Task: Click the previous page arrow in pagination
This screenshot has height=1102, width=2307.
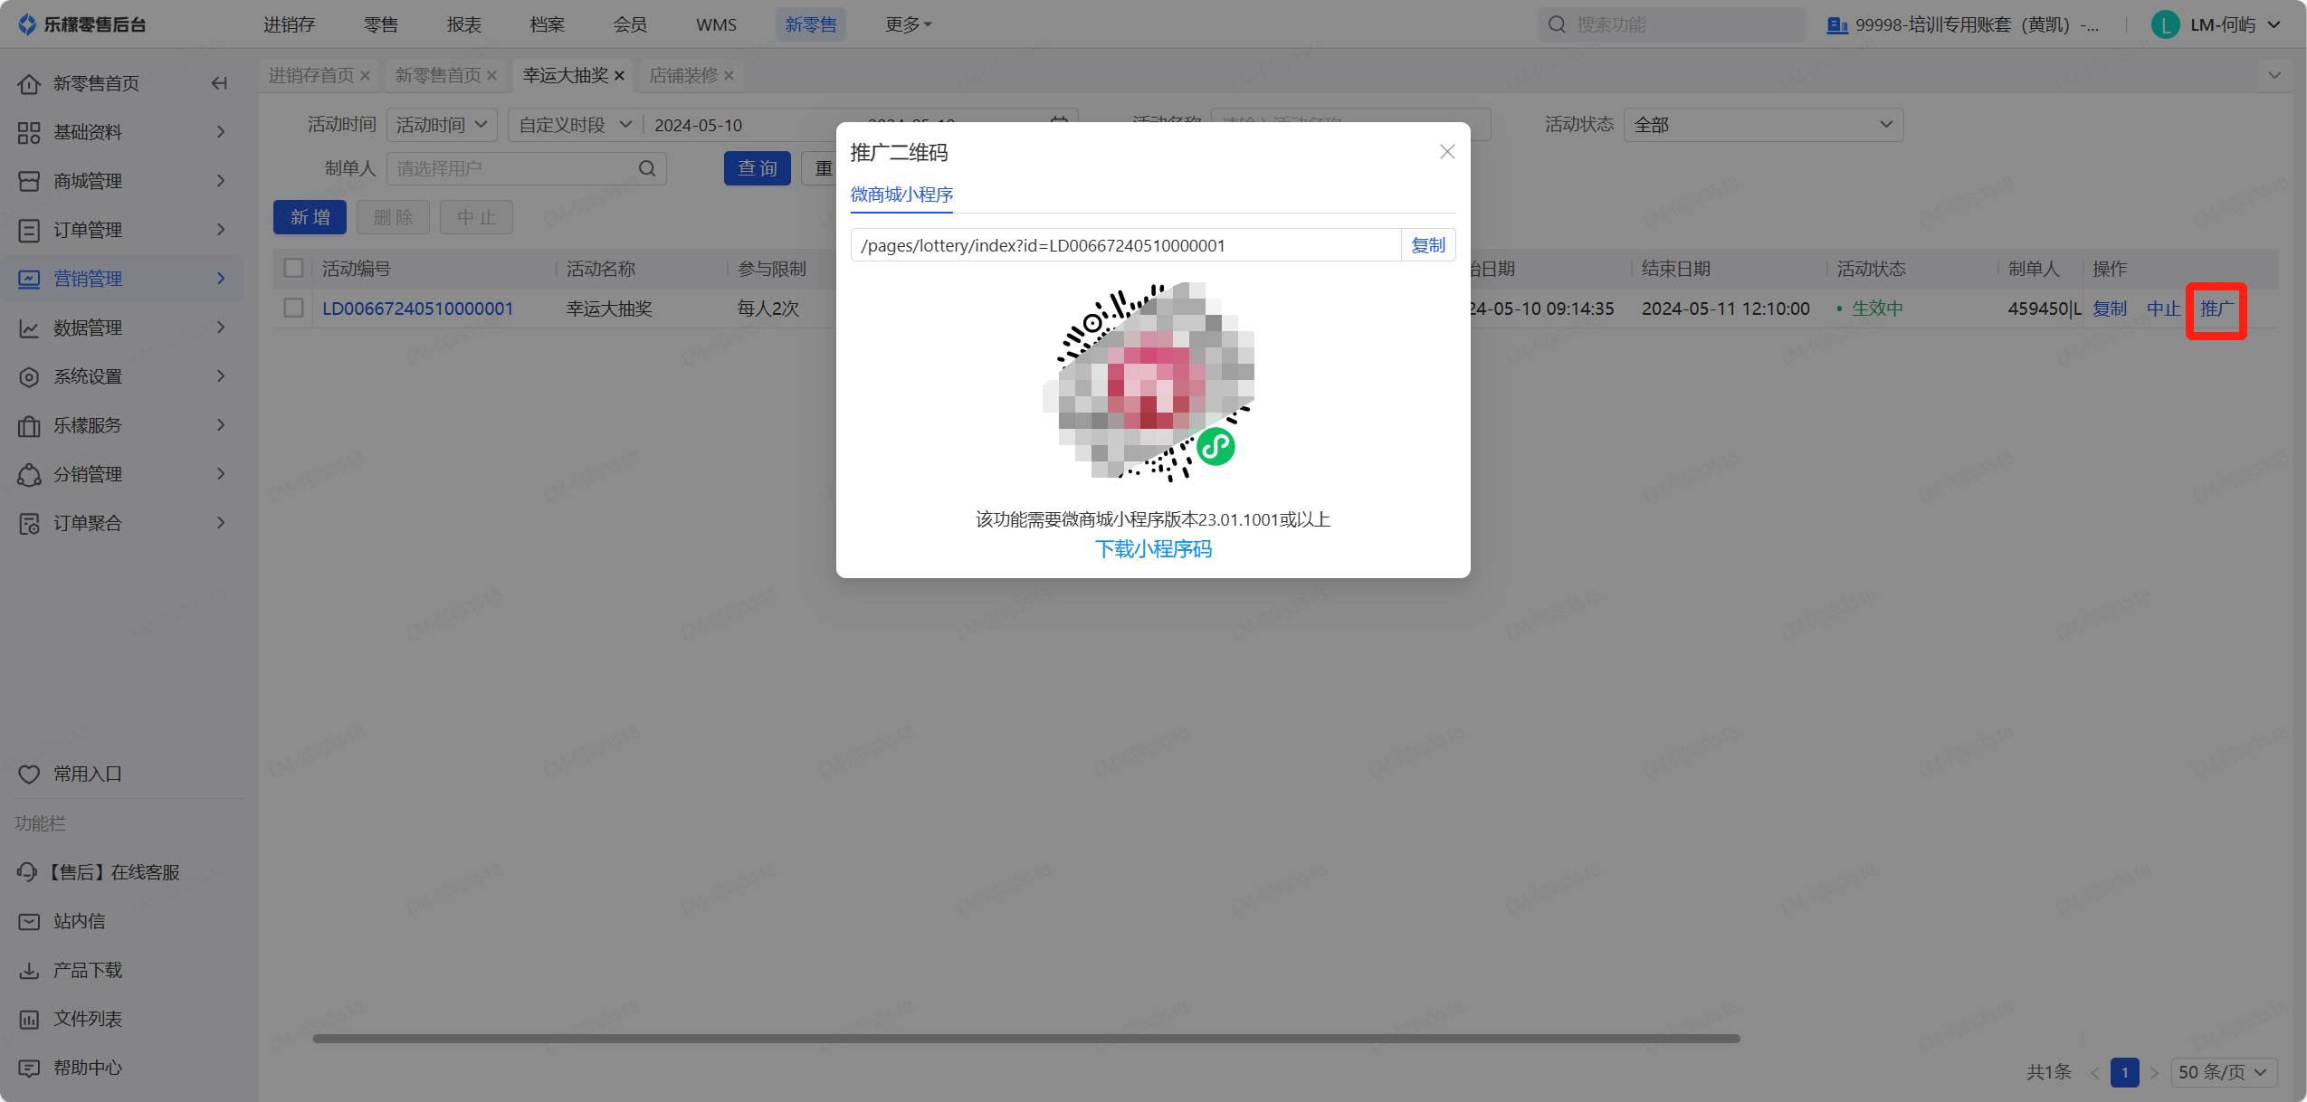Action: [2094, 1073]
